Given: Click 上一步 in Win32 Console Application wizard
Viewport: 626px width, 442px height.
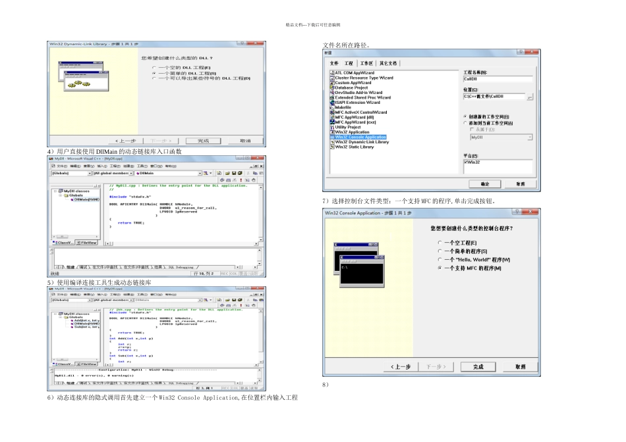Looking at the screenshot, I should [401, 366].
